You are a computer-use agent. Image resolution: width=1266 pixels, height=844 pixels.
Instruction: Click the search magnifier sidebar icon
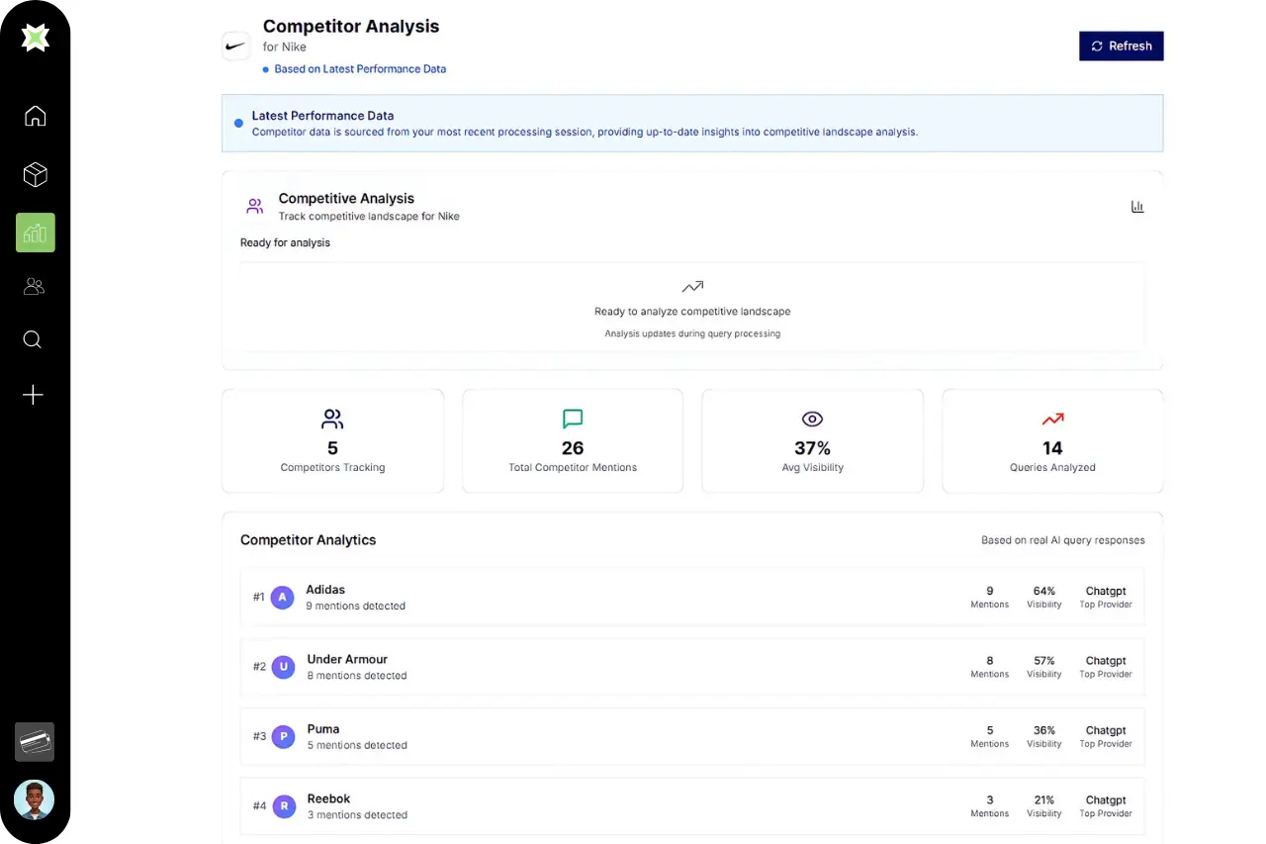pyautogui.click(x=33, y=339)
